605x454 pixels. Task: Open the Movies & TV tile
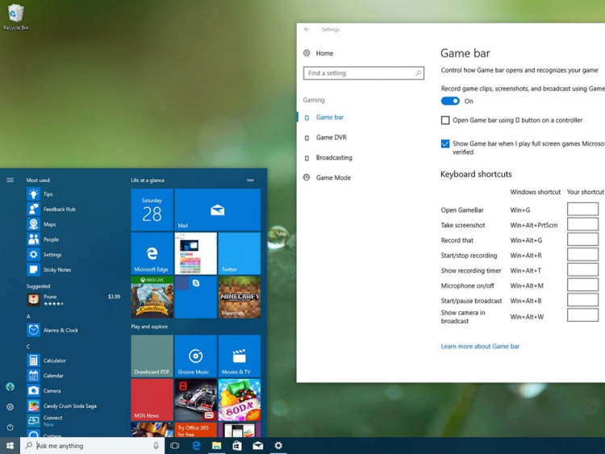click(239, 356)
